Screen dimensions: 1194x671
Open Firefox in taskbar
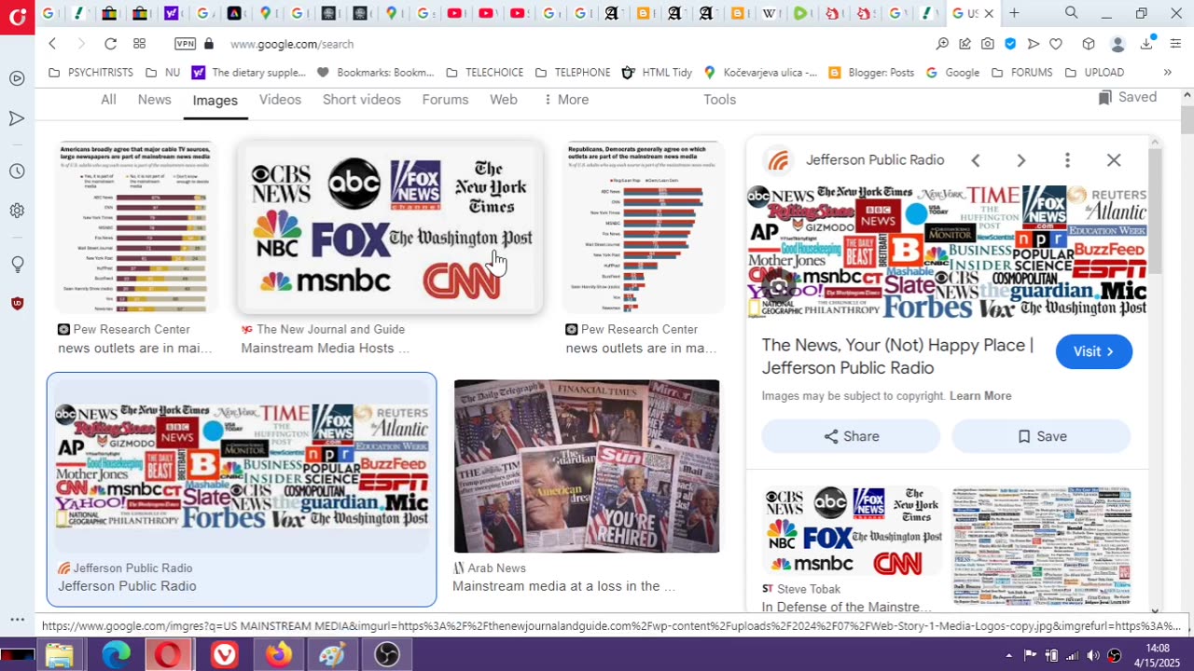click(x=278, y=655)
